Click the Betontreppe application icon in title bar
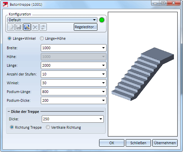This screenshot has width=183, height=152. [x=5, y=5]
